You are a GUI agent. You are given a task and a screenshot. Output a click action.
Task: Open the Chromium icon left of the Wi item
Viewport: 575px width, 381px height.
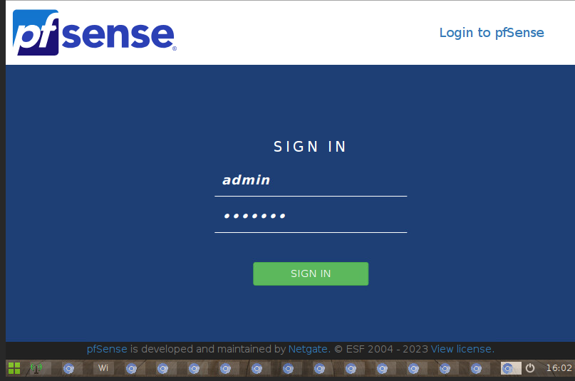[x=69, y=368]
